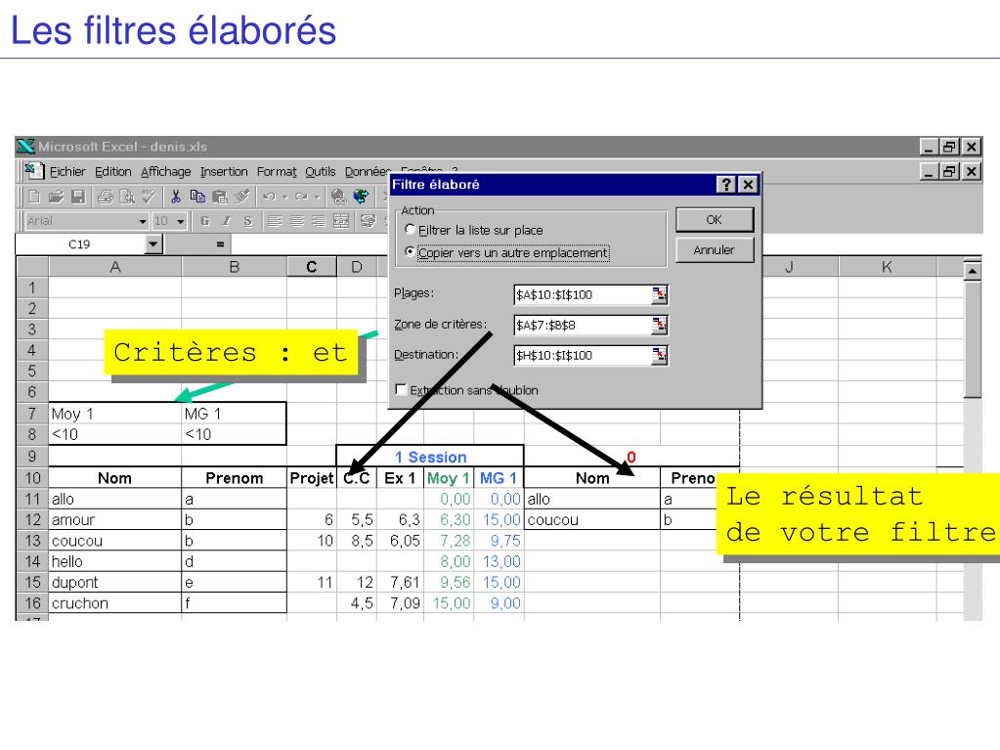Screen dimensions: 1000x750
Task: Open the font size 10 dropdown
Action: click(181, 221)
